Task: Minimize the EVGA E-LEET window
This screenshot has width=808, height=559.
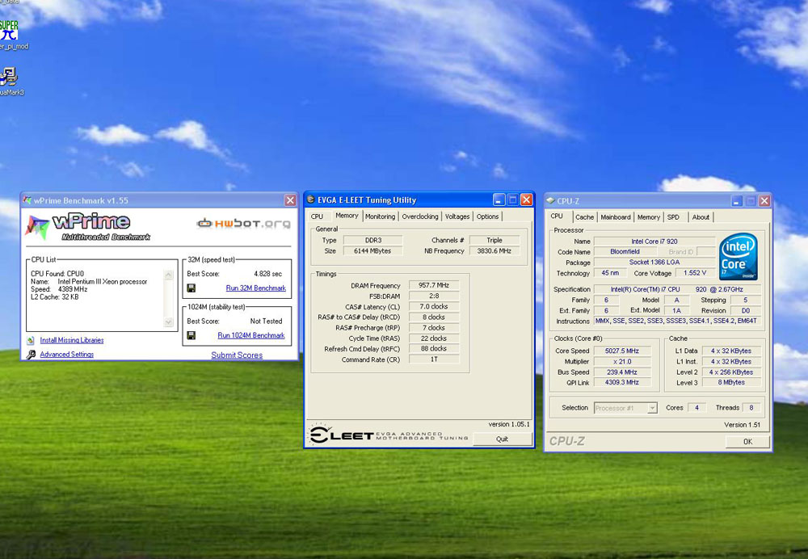Action: tap(499, 200)
